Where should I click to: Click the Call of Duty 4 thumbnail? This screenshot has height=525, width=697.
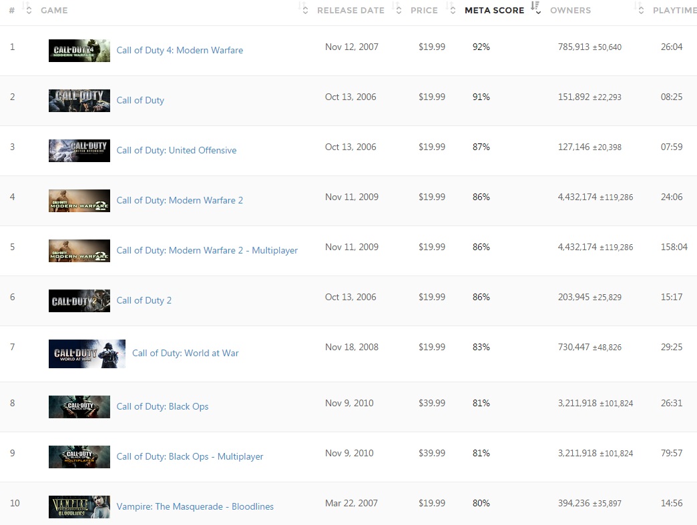click(x=79, y=51)
